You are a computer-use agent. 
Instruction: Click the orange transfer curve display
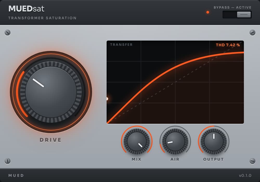pos(175,82)
